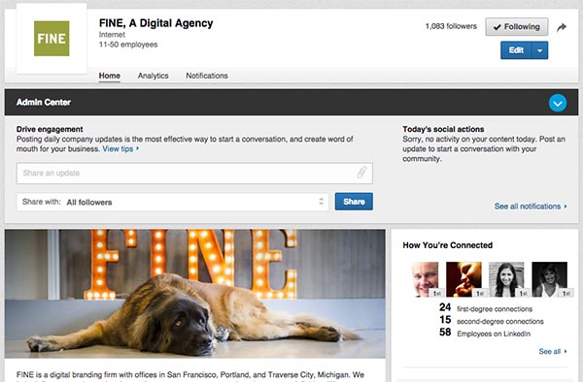Click the How You're Connected heading
583x382 pixels.
(448, 245)
